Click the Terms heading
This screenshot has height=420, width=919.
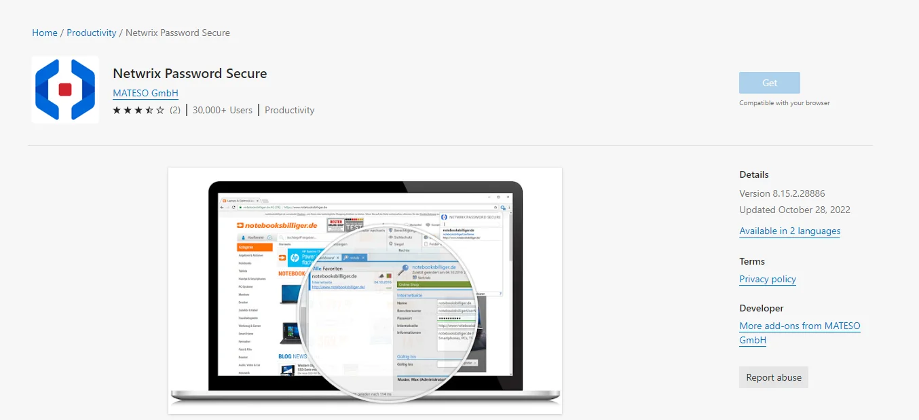pos(752,261)
